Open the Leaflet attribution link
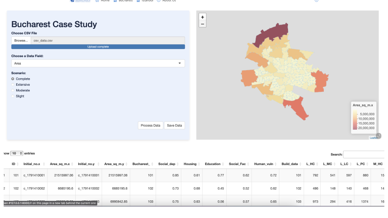This screenshot has width=388, height=218. point(373,138)
